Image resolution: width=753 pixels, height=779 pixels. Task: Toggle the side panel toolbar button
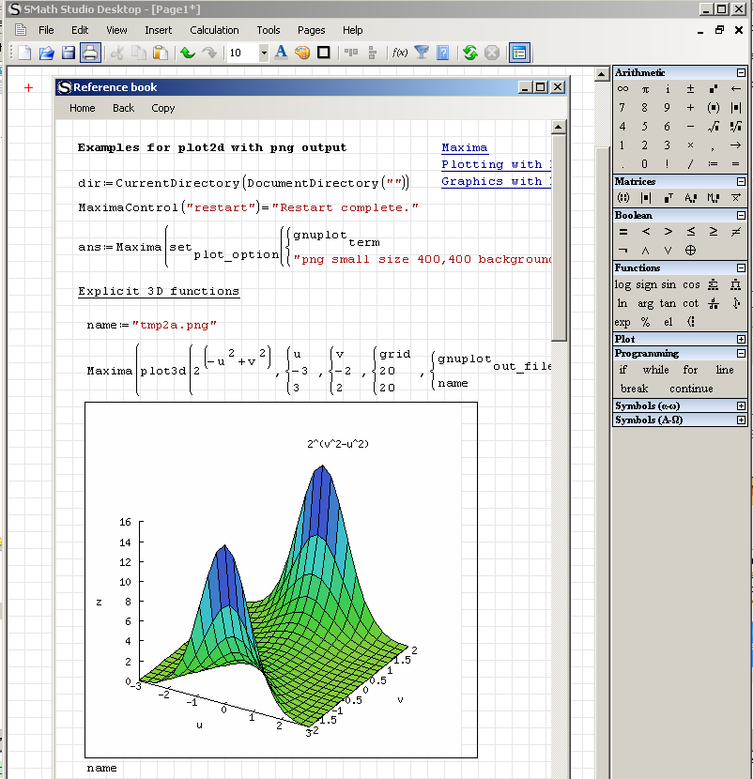coord(519,53)
